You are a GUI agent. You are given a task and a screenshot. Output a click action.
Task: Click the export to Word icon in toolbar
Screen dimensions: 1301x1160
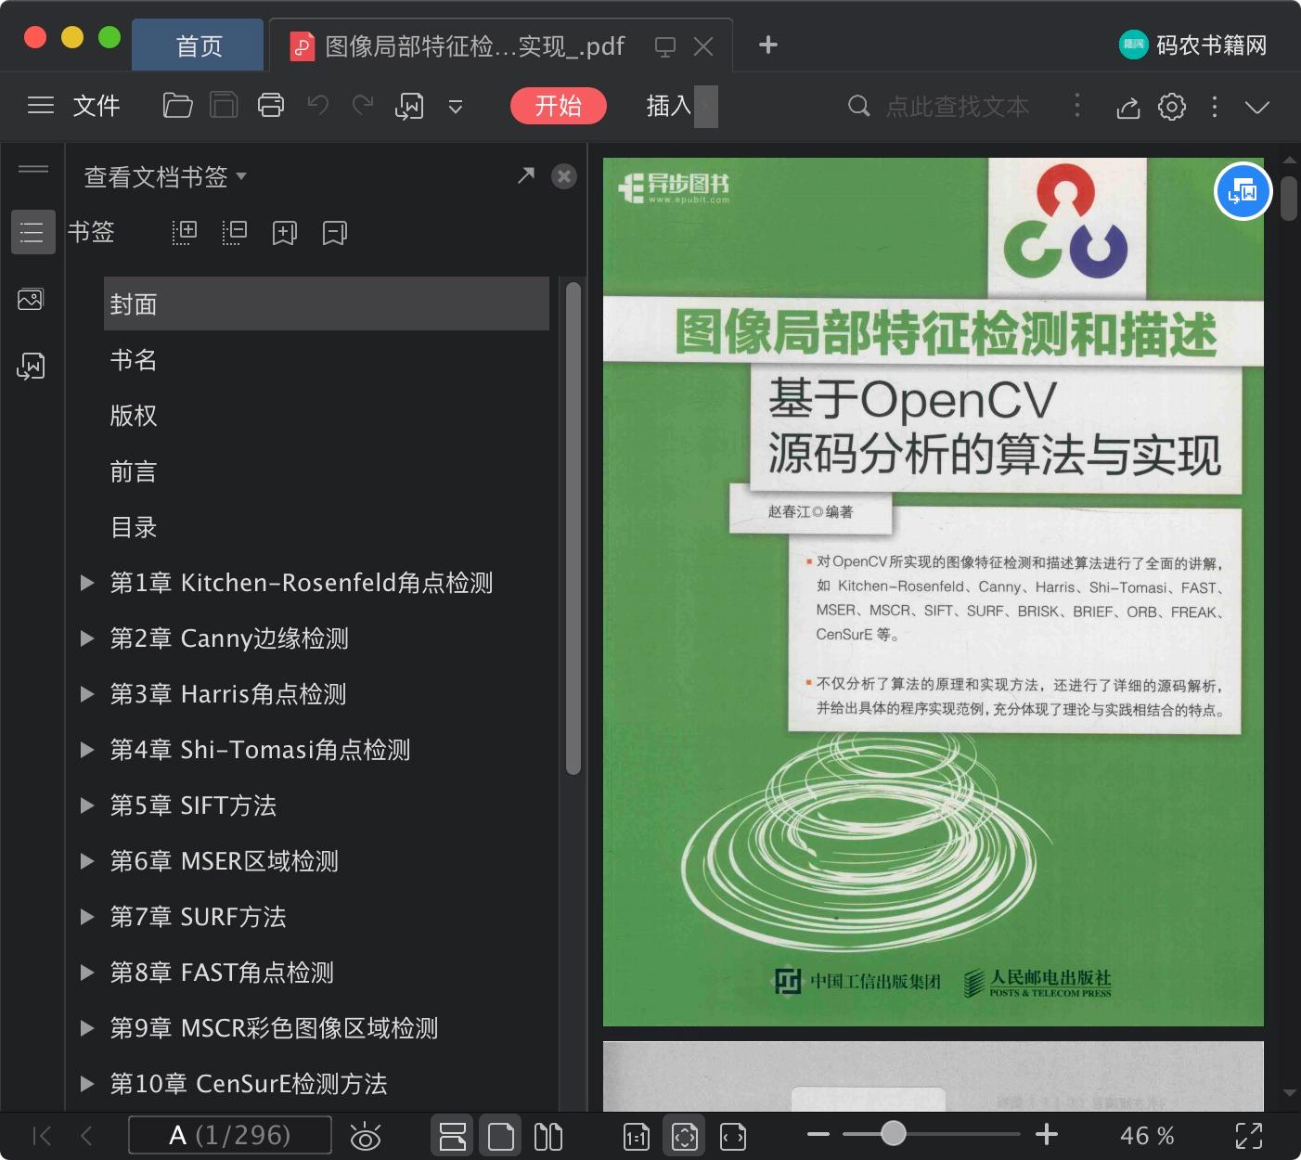409,107
